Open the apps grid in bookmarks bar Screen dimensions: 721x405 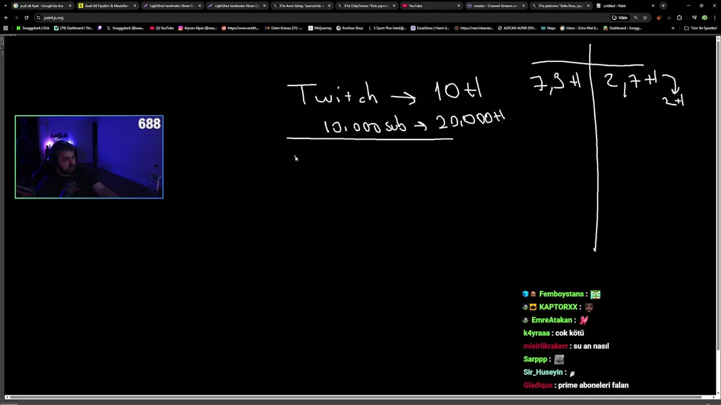(x=6, y=28)
